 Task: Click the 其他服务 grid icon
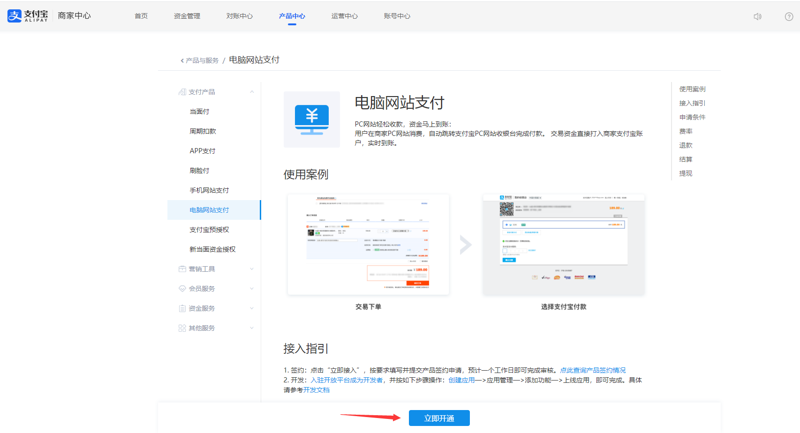[182, 328]
